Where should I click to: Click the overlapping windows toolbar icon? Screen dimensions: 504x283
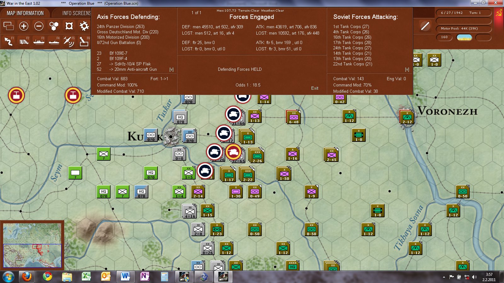(9, 26)
